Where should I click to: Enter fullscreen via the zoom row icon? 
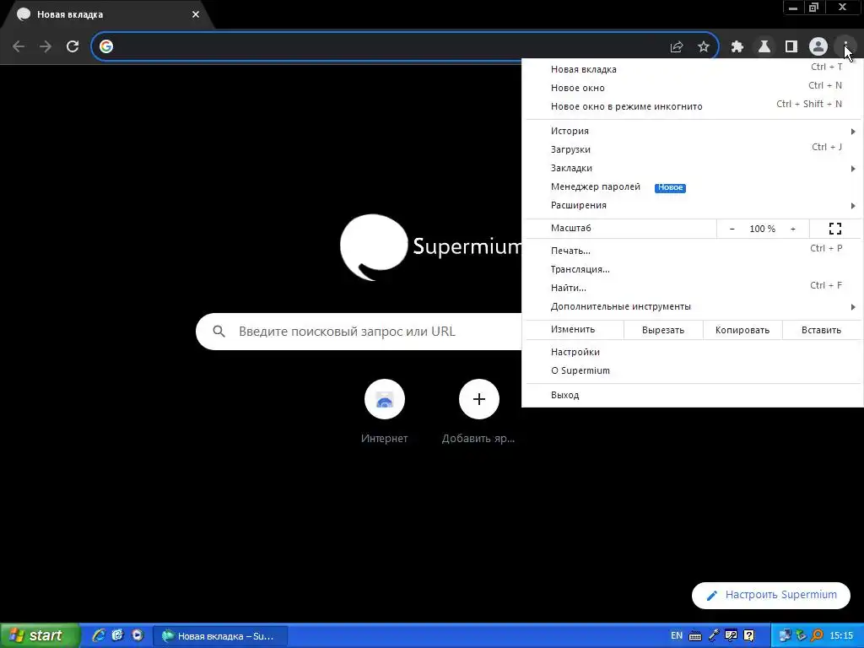(835, 228)
